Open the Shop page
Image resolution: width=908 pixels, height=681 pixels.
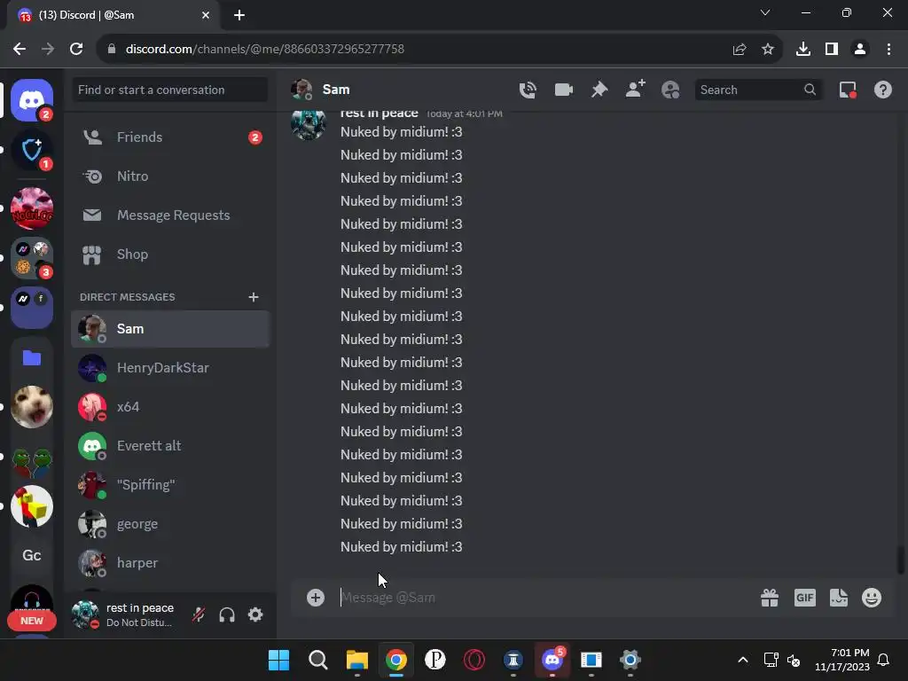[170, 254]
